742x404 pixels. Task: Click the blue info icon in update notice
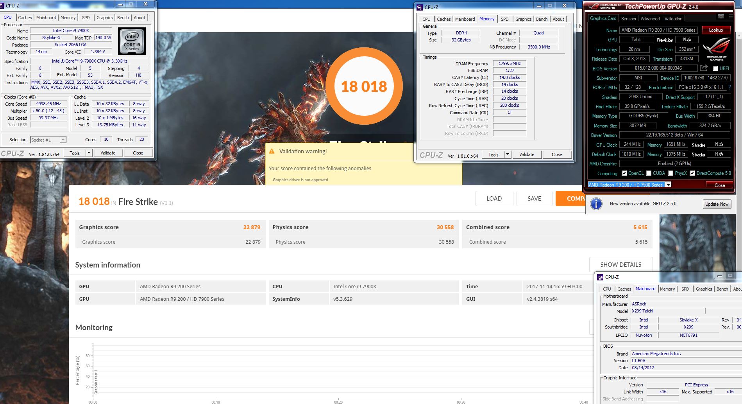click(x=596, y=204)
